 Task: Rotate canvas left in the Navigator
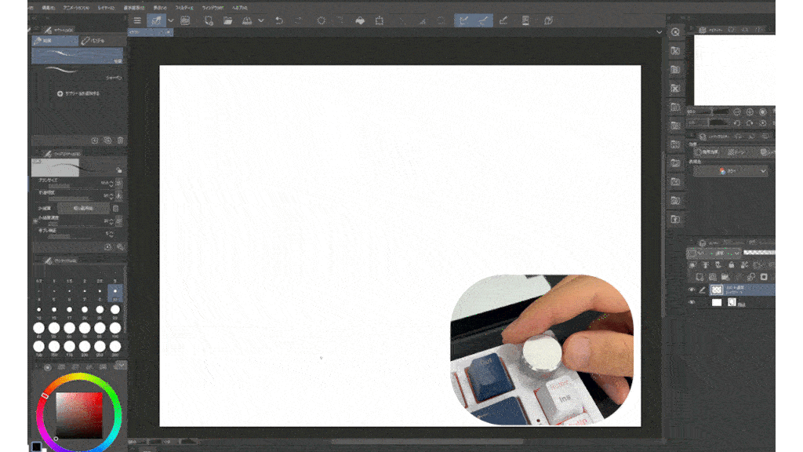point(737,123)
